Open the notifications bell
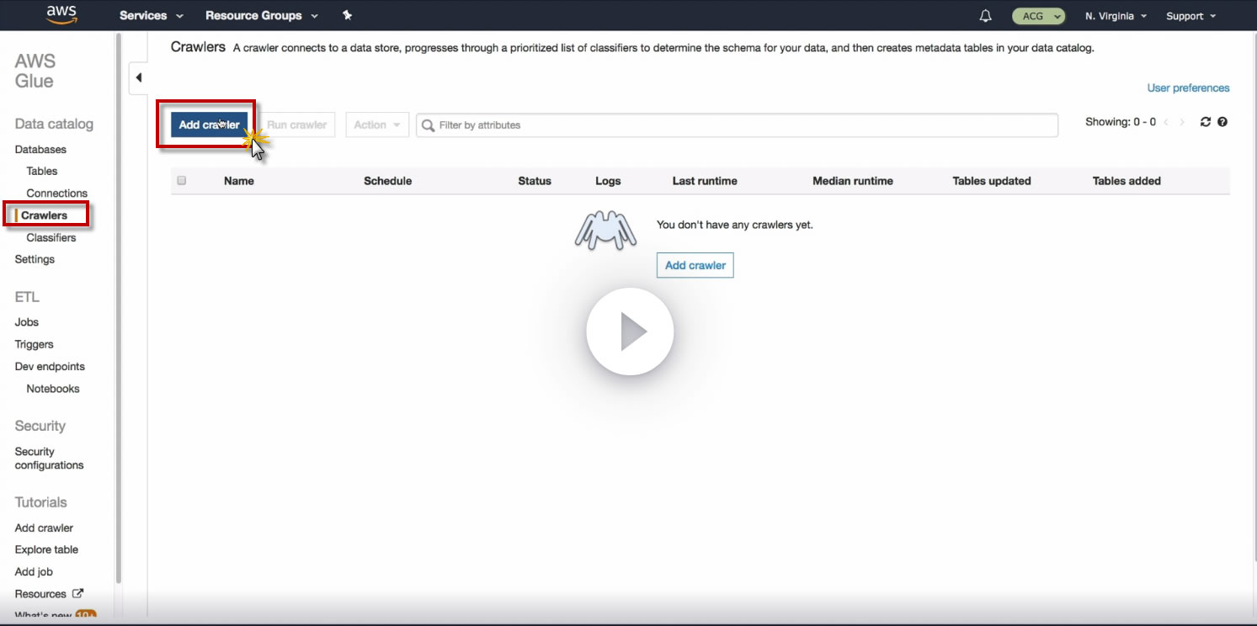1257x626 pixels. click(x=986, y=16)
